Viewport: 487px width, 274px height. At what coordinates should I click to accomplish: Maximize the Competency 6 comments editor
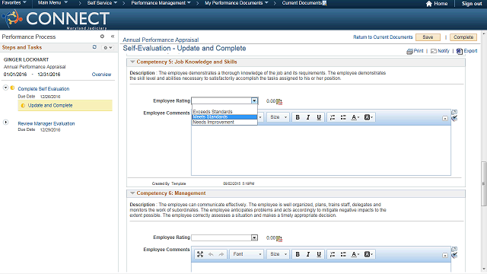[x=200, y=254]
